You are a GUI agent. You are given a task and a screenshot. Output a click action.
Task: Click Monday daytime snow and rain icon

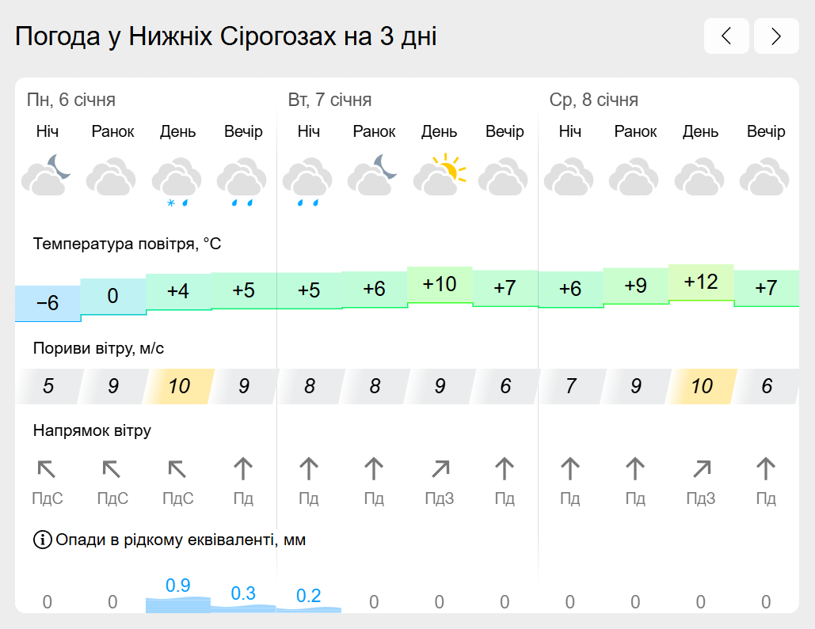click(x=177, y=181)
